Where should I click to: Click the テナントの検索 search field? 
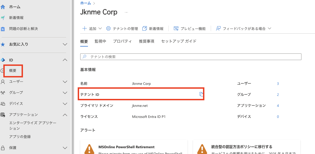pos(191,57)
